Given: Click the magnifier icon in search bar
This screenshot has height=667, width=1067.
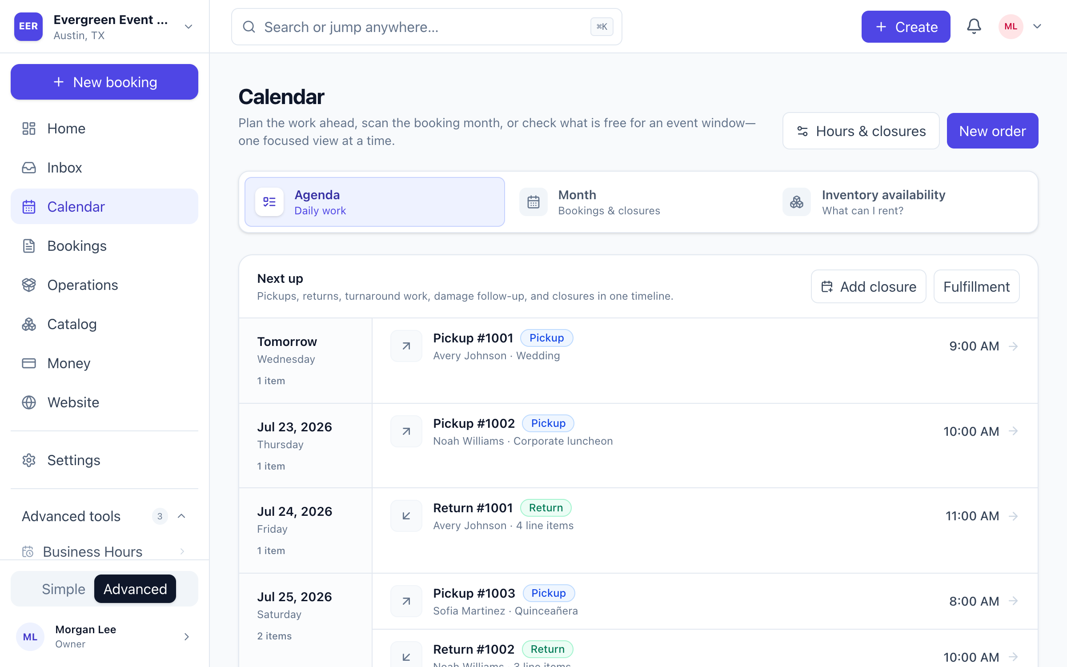Looking at the screenshot, I should click(249, 27).
